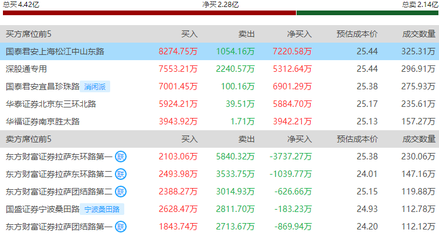439x233 pixels.
Task: Click sell amount 5840.32万
Action: 235,157
